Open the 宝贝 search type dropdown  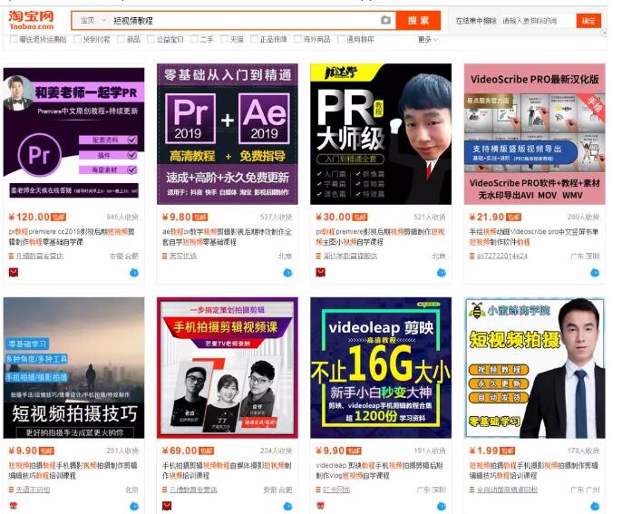click(91, 20)
